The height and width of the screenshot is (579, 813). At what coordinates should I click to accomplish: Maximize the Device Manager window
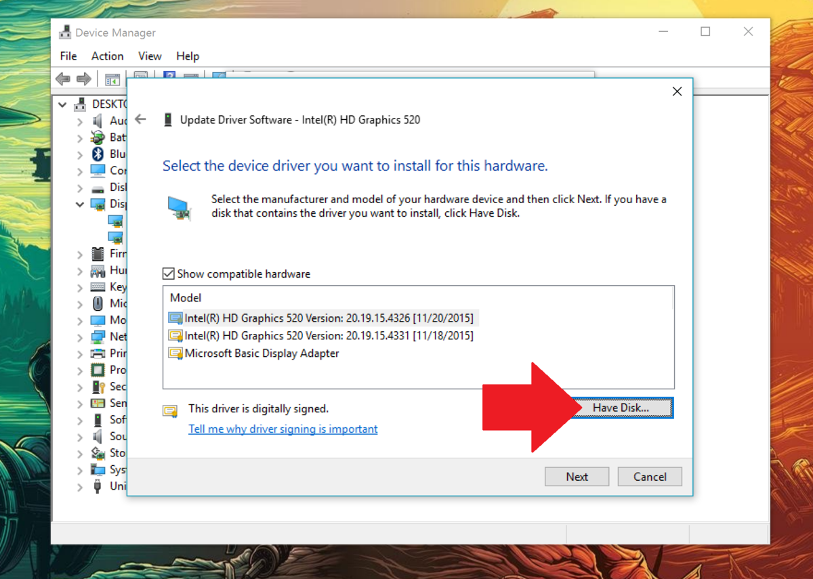705,32
